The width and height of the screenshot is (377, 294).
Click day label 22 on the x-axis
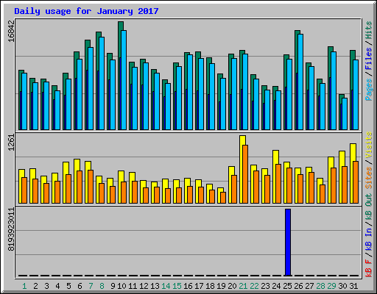pos(254,286)
